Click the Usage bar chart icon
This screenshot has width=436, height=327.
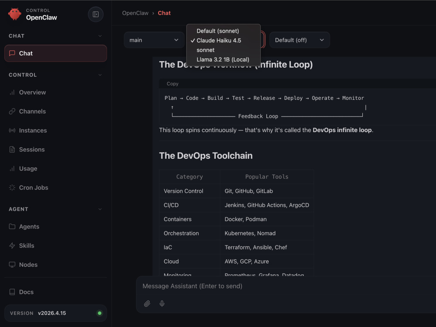[12, 168]
